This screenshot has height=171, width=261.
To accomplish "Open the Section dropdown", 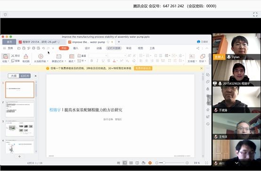I will (x=82, y=61).
